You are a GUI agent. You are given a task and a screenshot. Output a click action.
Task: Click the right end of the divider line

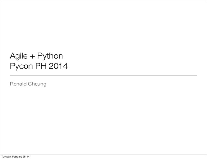(196, 75)
